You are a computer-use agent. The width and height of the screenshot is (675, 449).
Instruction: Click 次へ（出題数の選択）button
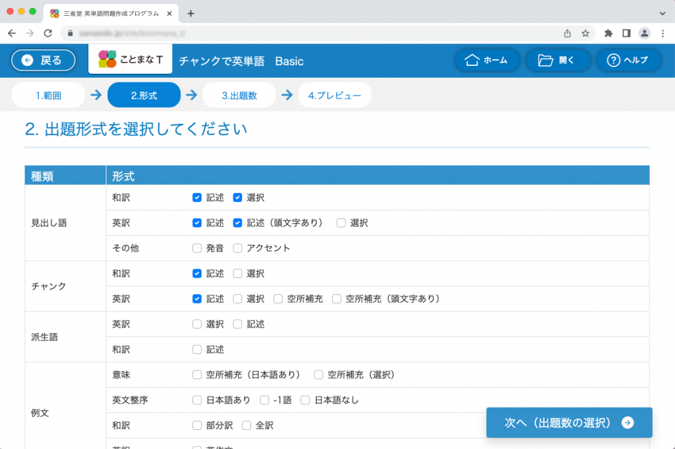pos(569,423)
